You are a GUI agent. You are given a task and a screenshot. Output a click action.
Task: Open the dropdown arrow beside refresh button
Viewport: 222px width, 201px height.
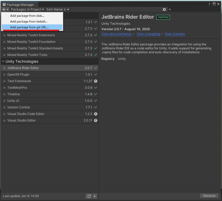tap(95, 196)
